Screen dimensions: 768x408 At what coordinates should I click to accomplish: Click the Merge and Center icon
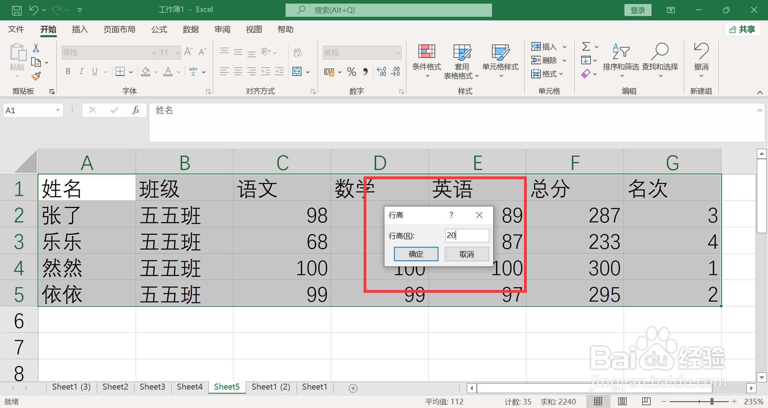pyautogui.click(x=297, y=72)
